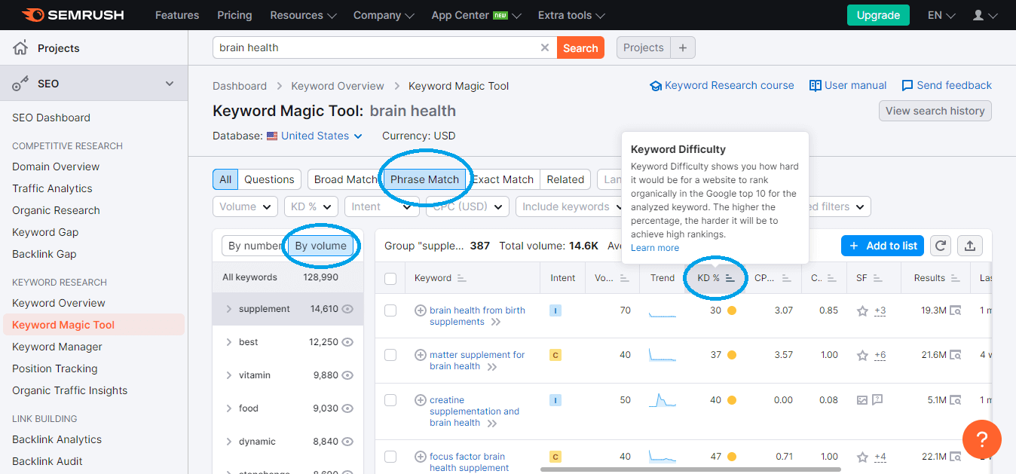Sort by the Results column sort icon
This screenshot has width=1016, height=474.
tap(956, 278)
